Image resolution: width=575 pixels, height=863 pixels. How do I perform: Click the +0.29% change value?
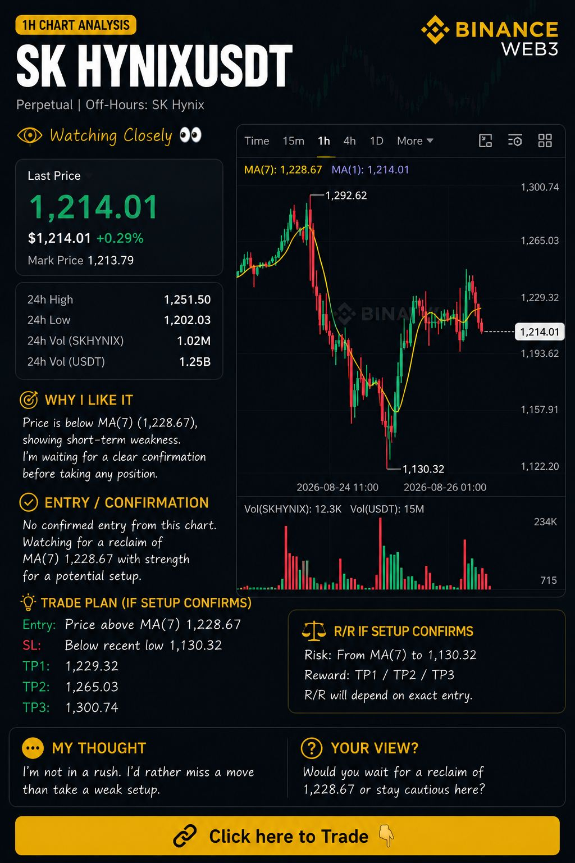click(120, 238)
